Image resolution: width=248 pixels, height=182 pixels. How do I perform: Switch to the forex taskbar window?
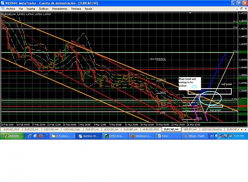click(167, 136)
